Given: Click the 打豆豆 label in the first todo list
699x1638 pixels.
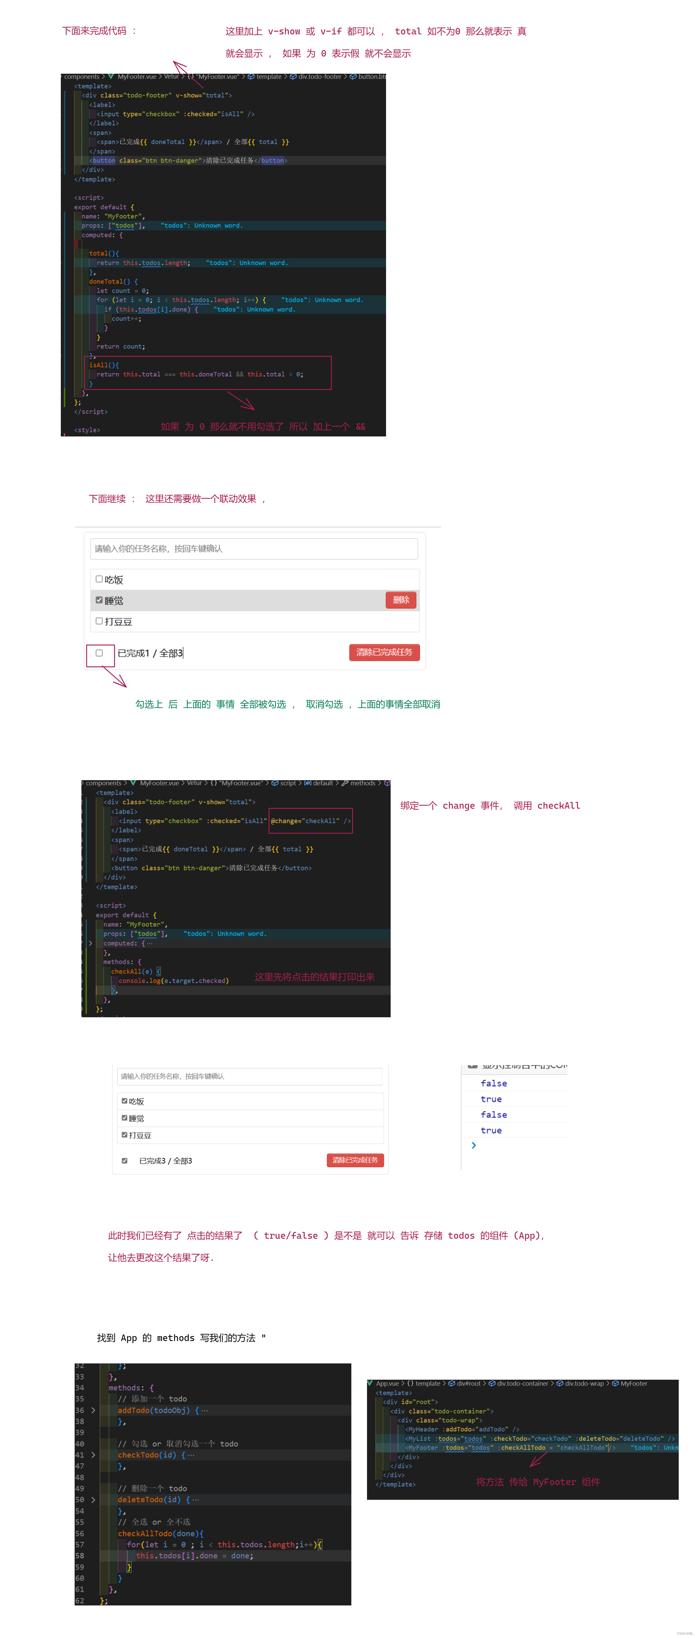Looking at the screenshot, I should click(x=118, y=621).
